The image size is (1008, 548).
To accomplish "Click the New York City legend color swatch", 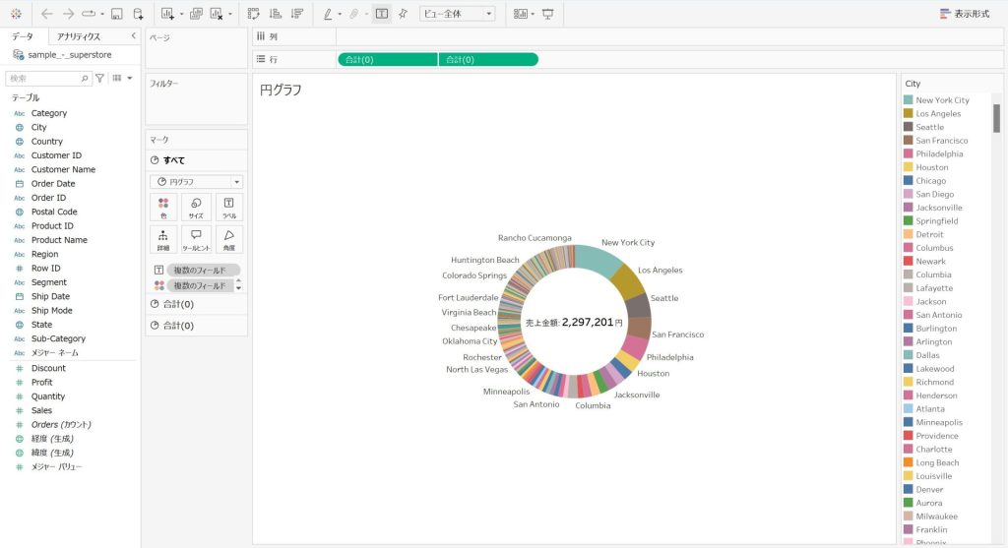I will tap(909, 100).
